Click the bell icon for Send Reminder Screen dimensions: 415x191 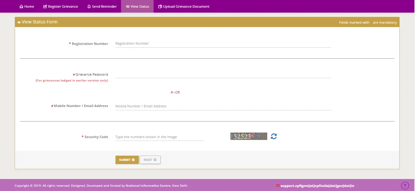click(x=89, y=6)
